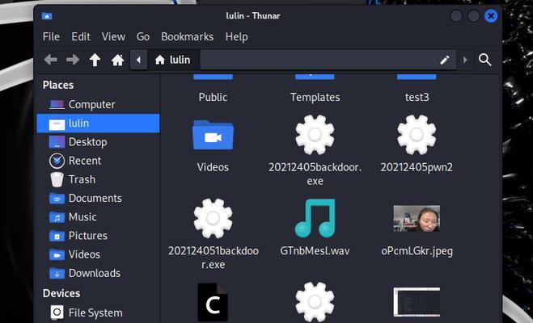Click the Public folder label
The width and height of the screenshot is (533, 323).
[214, 98]
